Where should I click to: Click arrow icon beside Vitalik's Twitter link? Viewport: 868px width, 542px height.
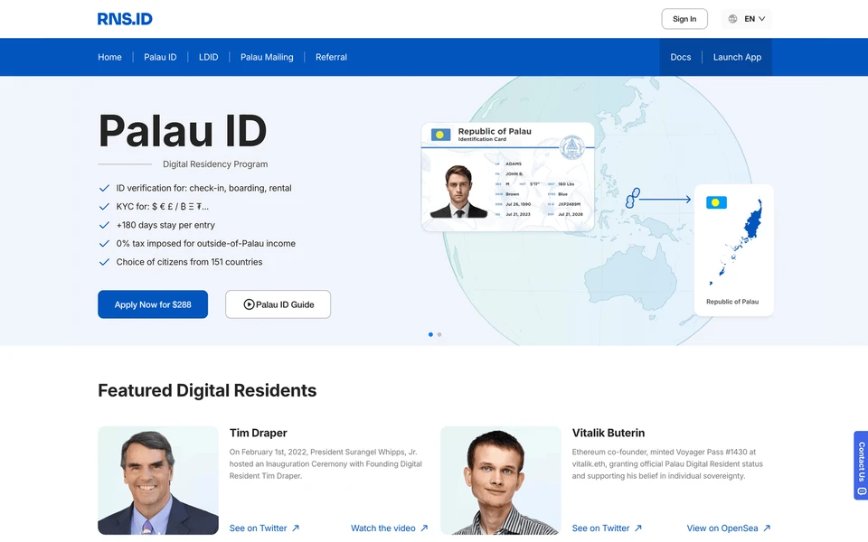(x=638, y=528)
